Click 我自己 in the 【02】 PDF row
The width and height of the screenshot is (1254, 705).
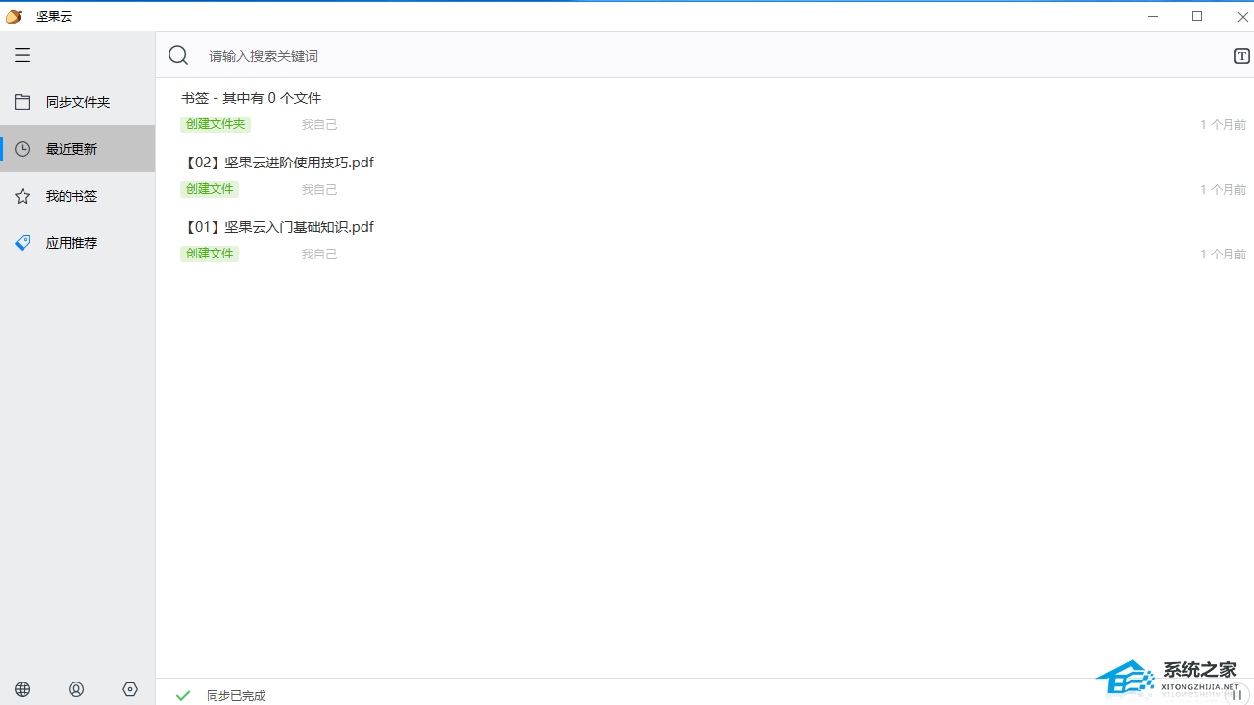click(319, 190)
